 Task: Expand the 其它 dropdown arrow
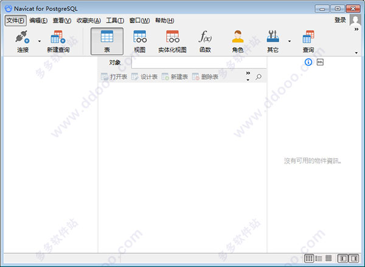(290, 41)
